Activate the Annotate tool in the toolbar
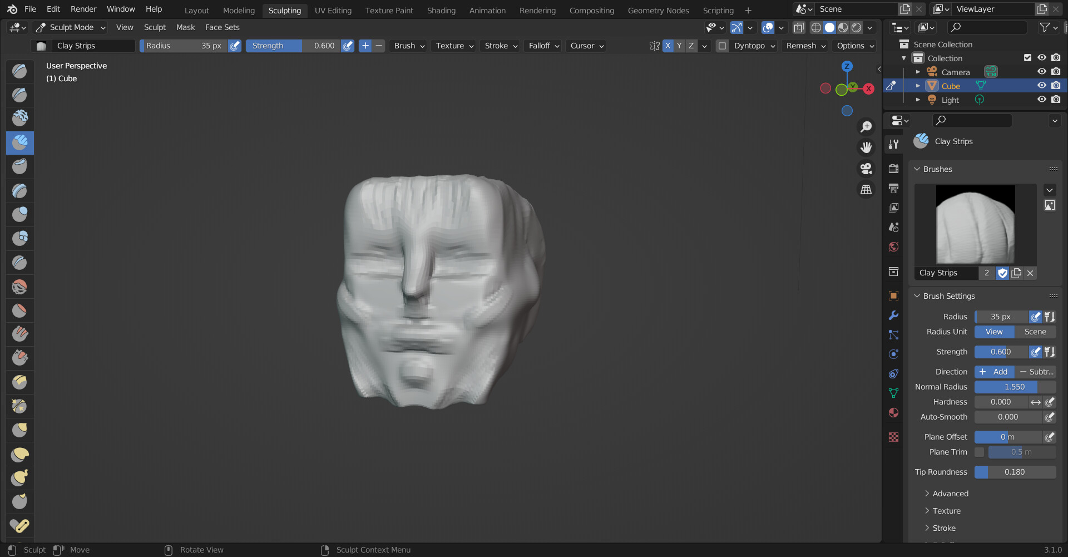Image resolution: width=1068 pixels, height=557 pixels. coord(19,525)
